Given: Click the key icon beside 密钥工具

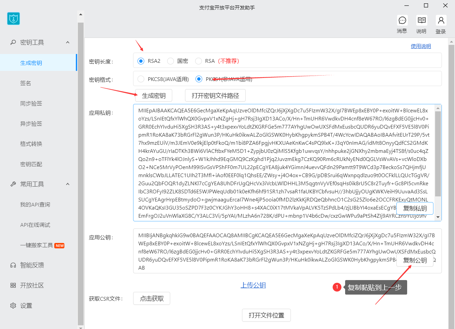Looking at the screenshot, I should point(13,42).
